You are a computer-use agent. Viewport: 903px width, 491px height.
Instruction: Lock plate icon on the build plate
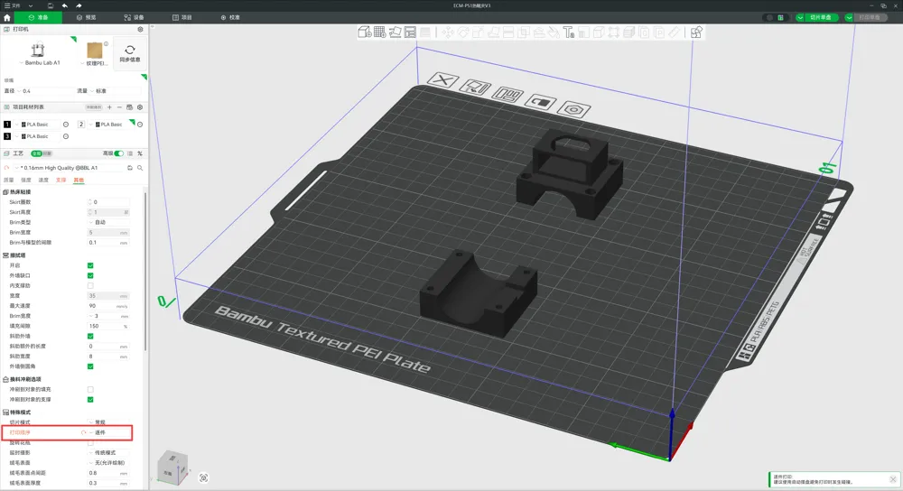(541, 102)
